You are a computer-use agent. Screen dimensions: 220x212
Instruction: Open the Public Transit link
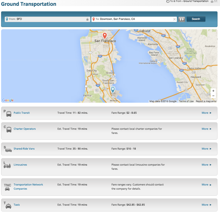coord(22,113)
